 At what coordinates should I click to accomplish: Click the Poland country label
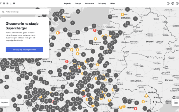point(96,45)
